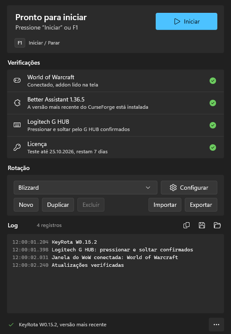The height and width of the screenshot is (334, 231).
Task: Click the green checkmark on World of Warcraft row
Action: pyautogui.click(x=213, y=81)
